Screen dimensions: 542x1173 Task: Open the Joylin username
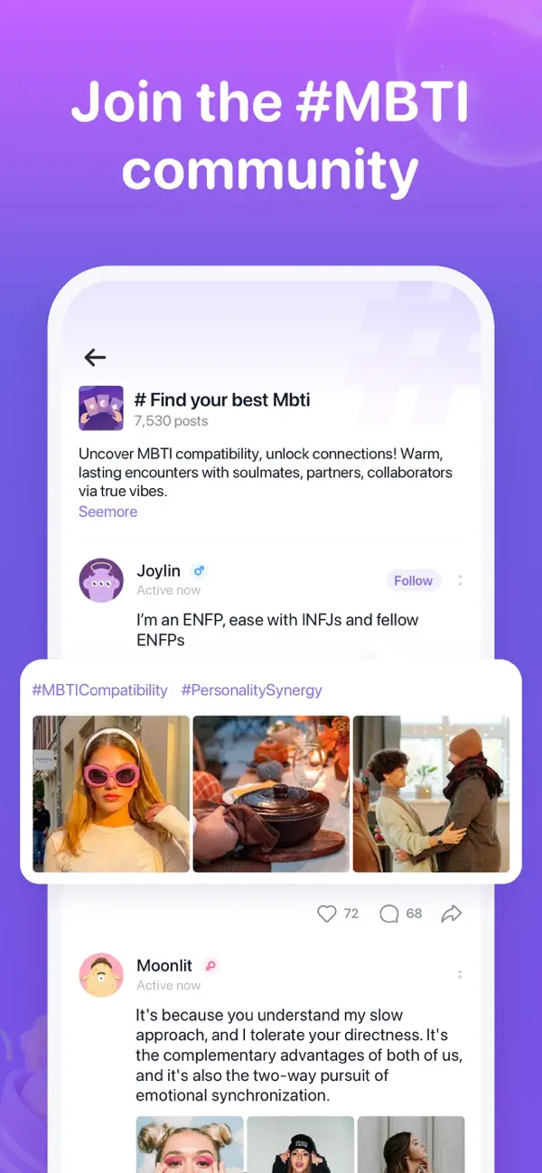tap(158, 570)
